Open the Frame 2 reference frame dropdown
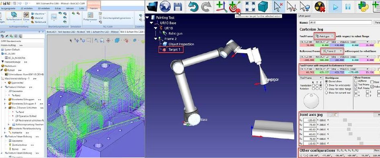Viewport: 380px width, 158px height. [333, 51]
